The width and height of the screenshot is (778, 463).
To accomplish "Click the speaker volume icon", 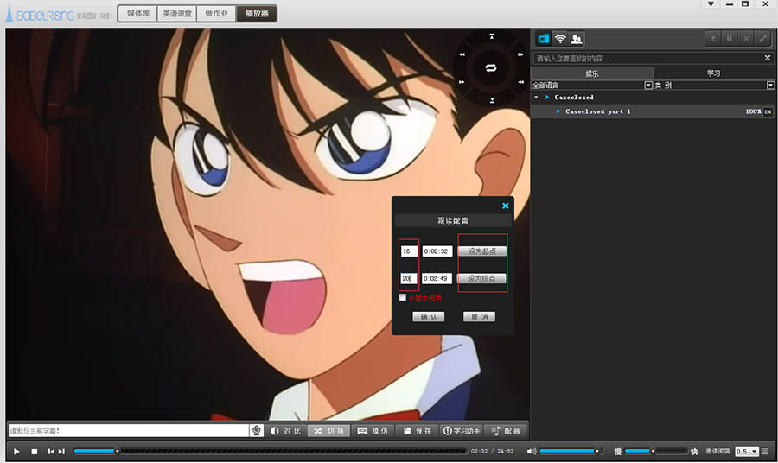I will point(532,451).
